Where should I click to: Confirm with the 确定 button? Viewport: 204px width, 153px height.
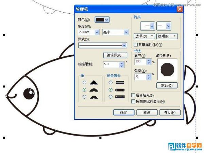[124, 112]
